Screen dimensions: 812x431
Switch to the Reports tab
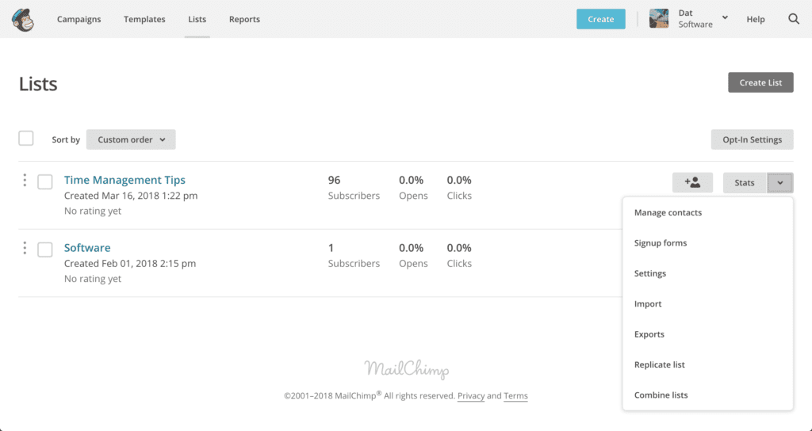[244, 19]
